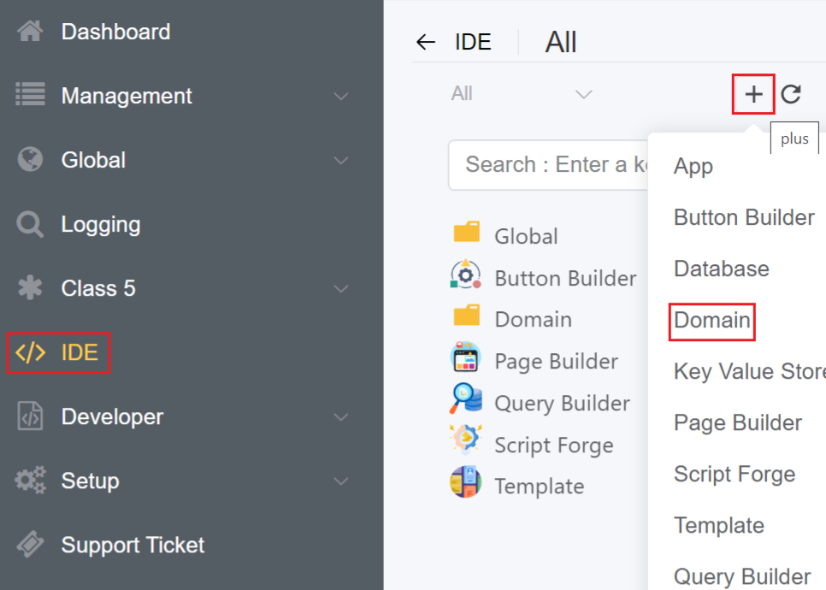Open the All filter dropdown
826x590 pixels.
522,94
